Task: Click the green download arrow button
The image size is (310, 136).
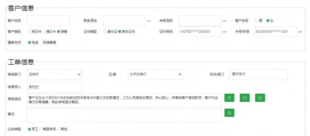Action: point(260,98)
